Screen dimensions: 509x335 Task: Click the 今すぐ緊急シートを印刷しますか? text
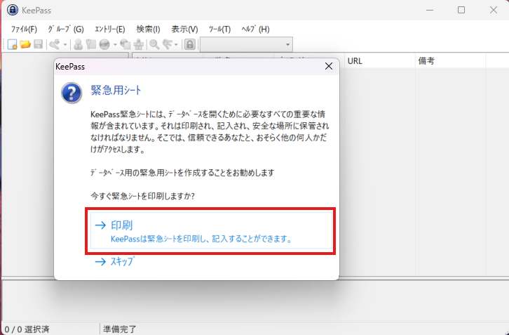pos(142,197)
